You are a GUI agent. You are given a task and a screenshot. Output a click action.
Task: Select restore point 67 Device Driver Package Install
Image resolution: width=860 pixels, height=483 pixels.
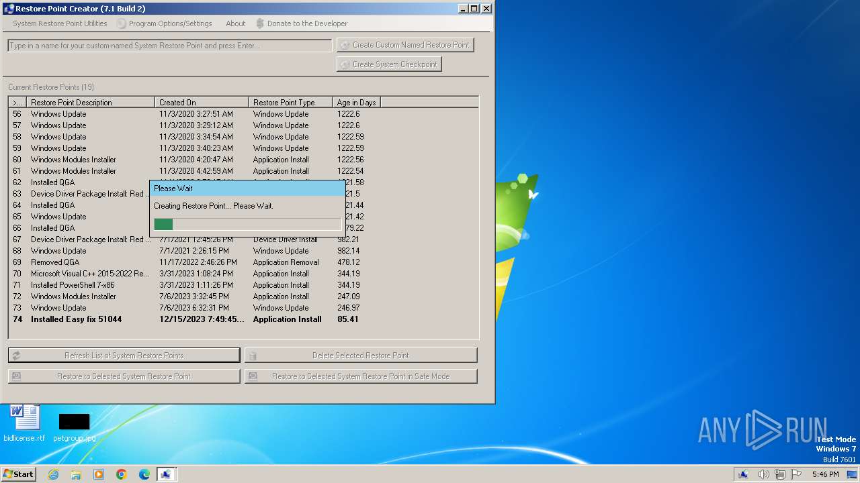click(244, 239)
